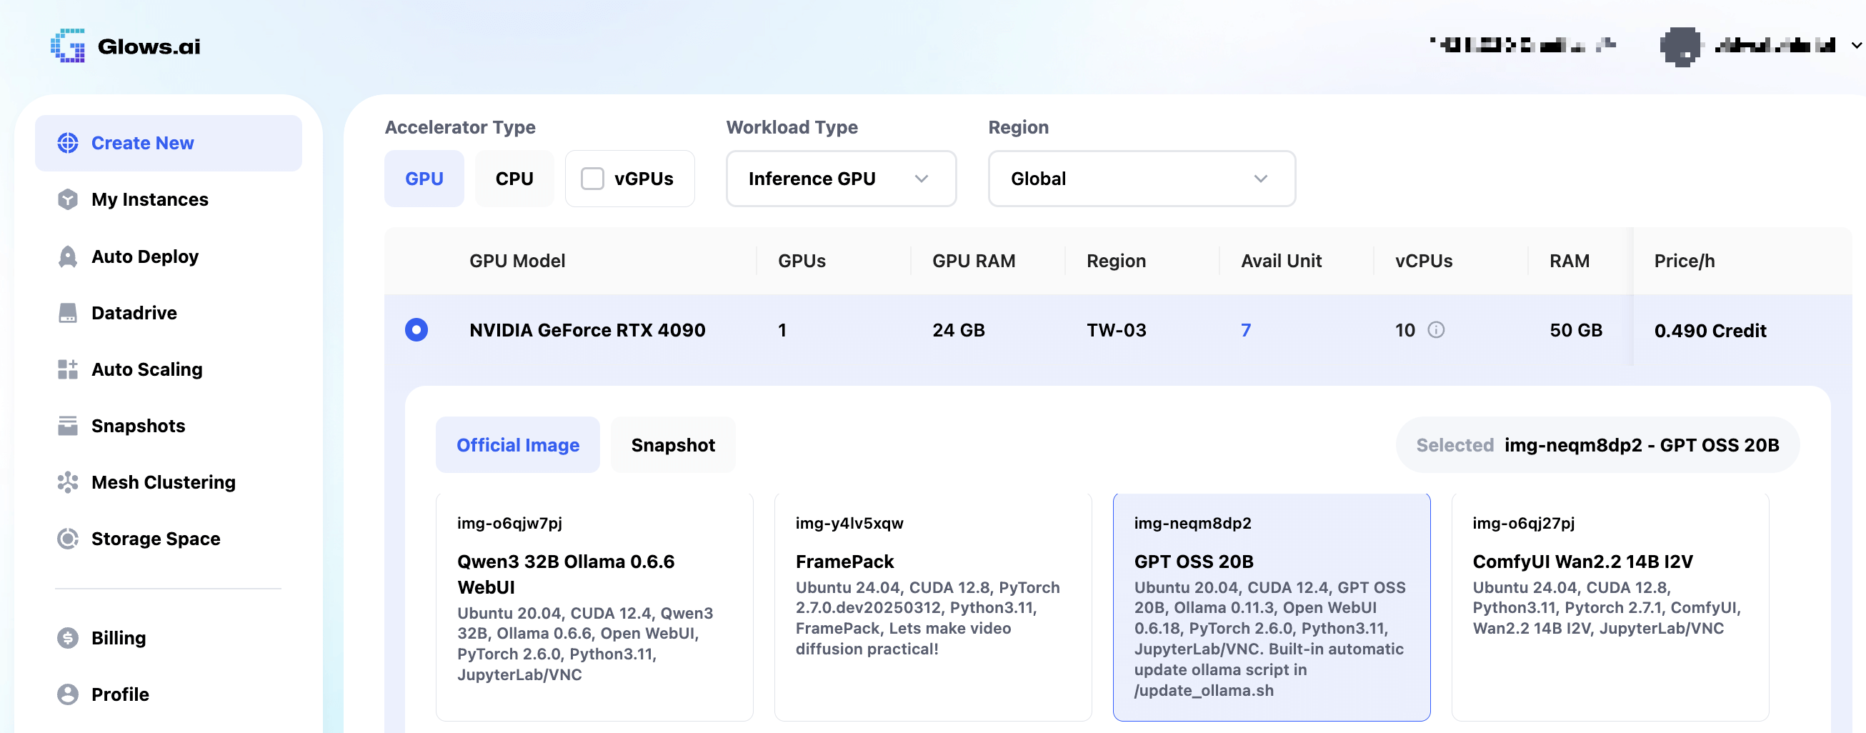Open Storage Space page
Image resolution: width=1866 pixels, height=733 pixels.
click(x=169, y=539)
